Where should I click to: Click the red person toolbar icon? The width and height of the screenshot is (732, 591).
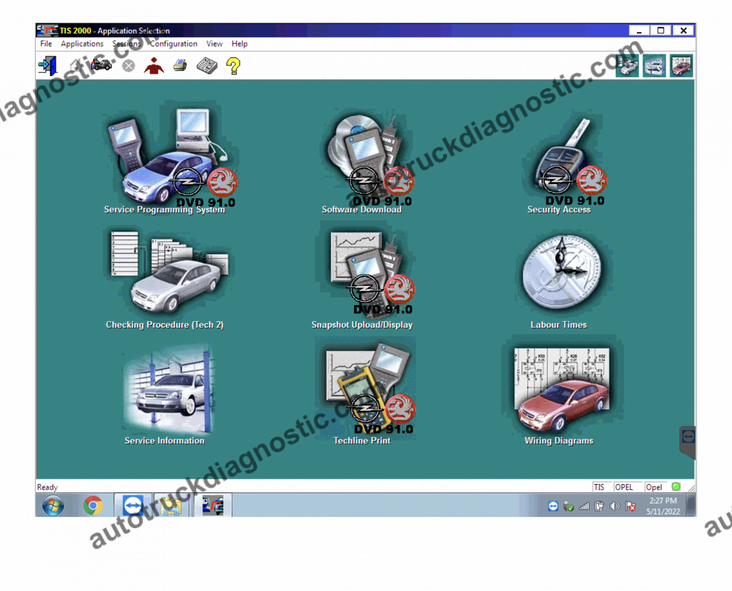(153, 66)
